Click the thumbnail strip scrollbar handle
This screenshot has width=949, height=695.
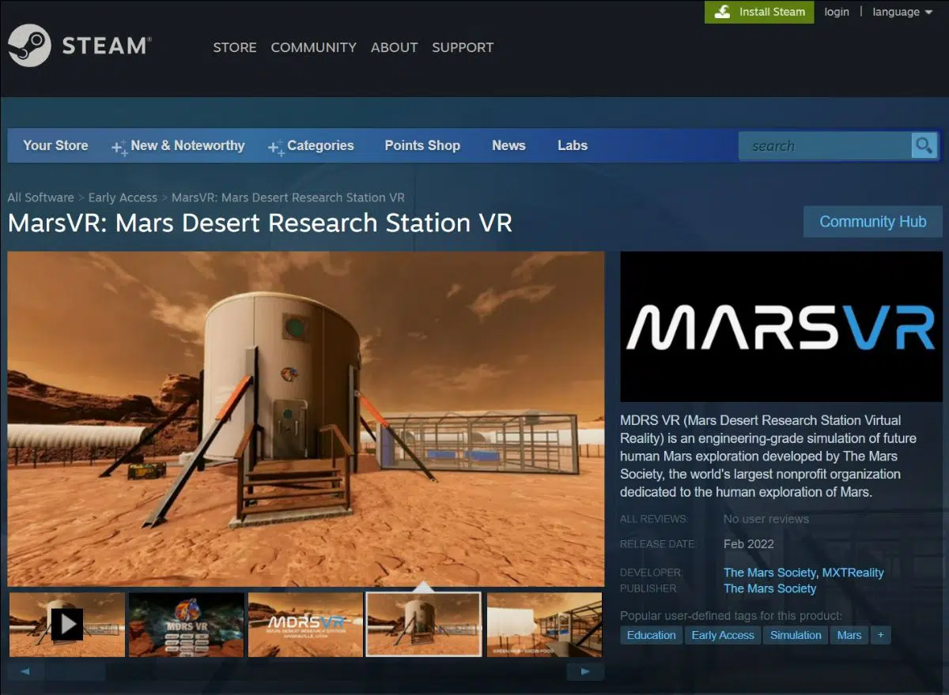74,671
